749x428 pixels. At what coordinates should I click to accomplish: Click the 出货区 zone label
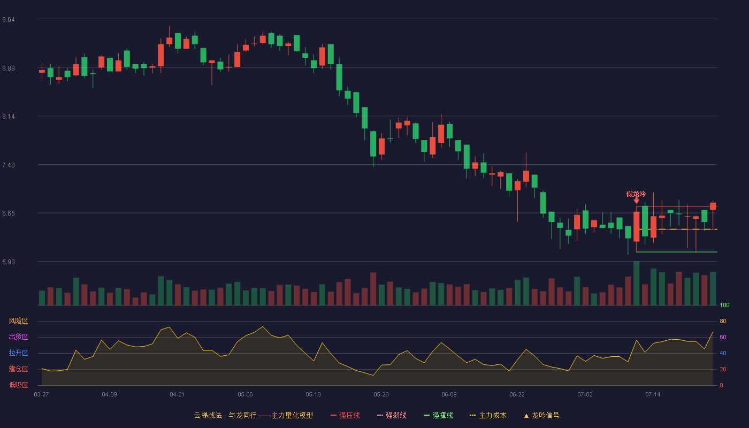point(18,337)
